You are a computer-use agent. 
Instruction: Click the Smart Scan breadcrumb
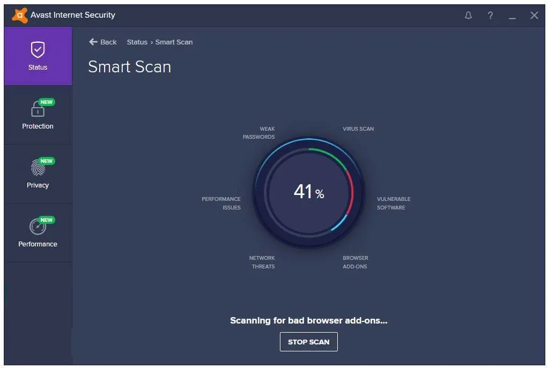[174, 42]
